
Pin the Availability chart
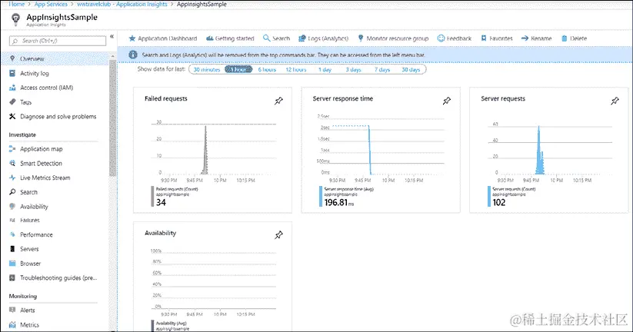tap(278, 235)
